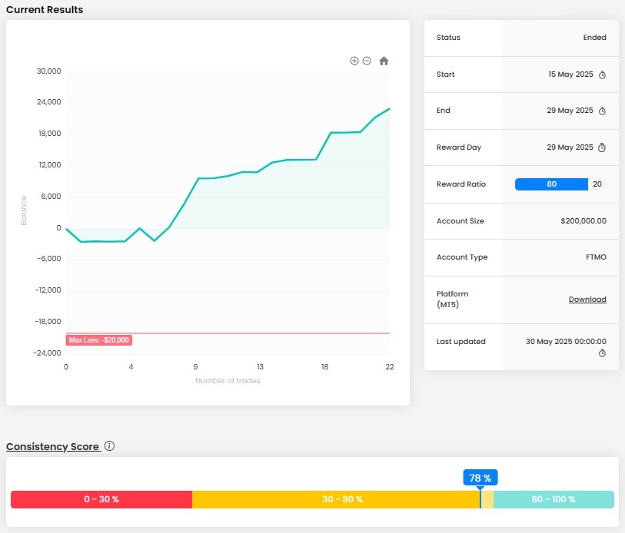Screen dimensions: 625x533
Task: Click the $200,000.00 Account Size value
Action: coord(583,221)
